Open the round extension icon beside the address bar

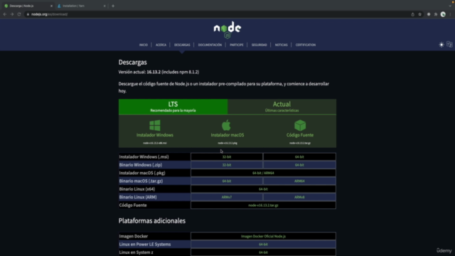pos(429,14)
